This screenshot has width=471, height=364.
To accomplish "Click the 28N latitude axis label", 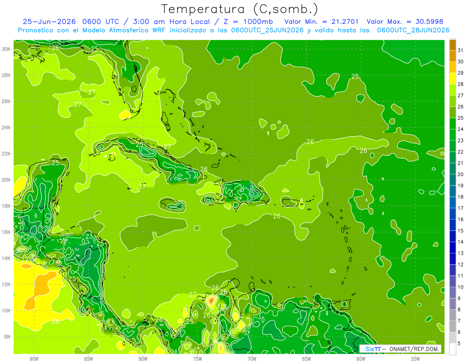I will pos(7,75).
